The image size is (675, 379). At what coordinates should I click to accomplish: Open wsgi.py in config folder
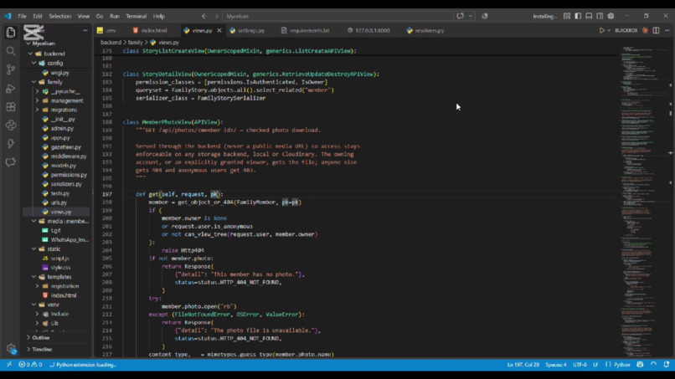click(59, 73)
